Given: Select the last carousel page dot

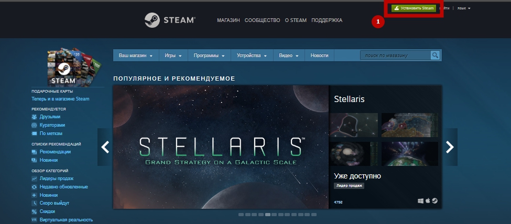Looking at the screenshot, I should 314,215.
